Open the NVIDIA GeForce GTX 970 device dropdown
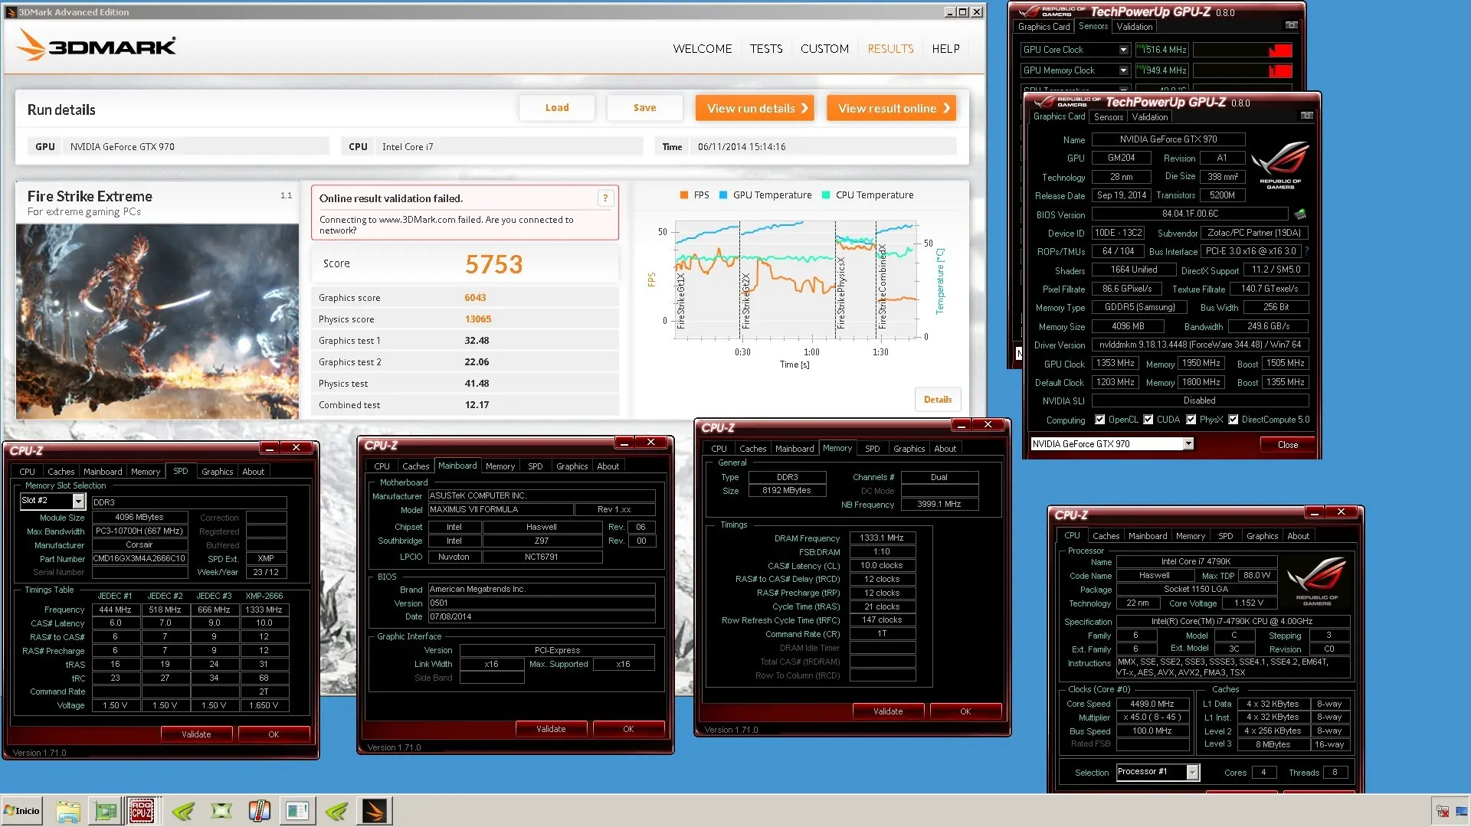This screenshot has width=1471, height=827. click(x=1188, y=444)
